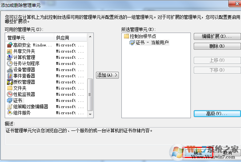Close the 添加或删除管理单元 dialog
Viewport: 241px width, 162px height.
[x=235, y=4]
